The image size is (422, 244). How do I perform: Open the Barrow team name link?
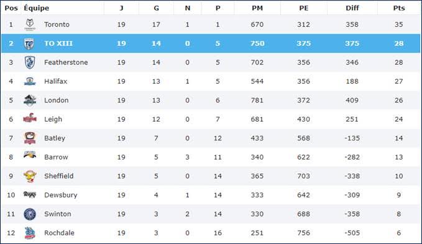pos(56,157)
